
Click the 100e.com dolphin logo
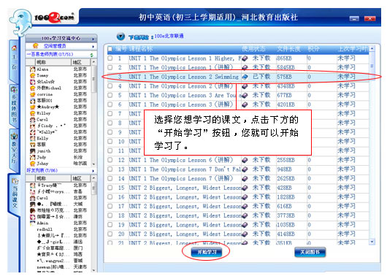coord(20,22)
